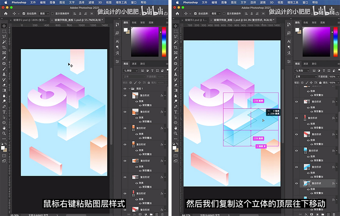340x216 pixels.
Task: Open 类型 layer filter dropdown in left Layers panel
Action: click(131, 71)
